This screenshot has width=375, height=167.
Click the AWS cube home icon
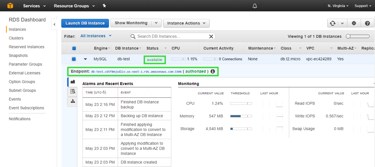8,6
